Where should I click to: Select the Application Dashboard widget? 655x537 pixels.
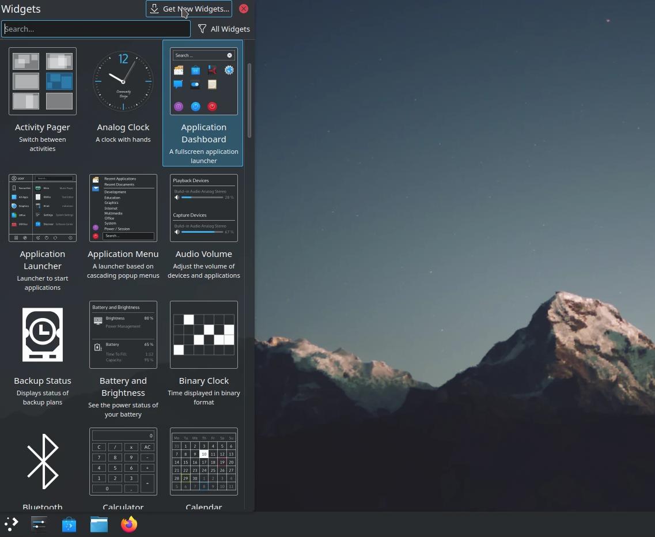click(203, 81)
